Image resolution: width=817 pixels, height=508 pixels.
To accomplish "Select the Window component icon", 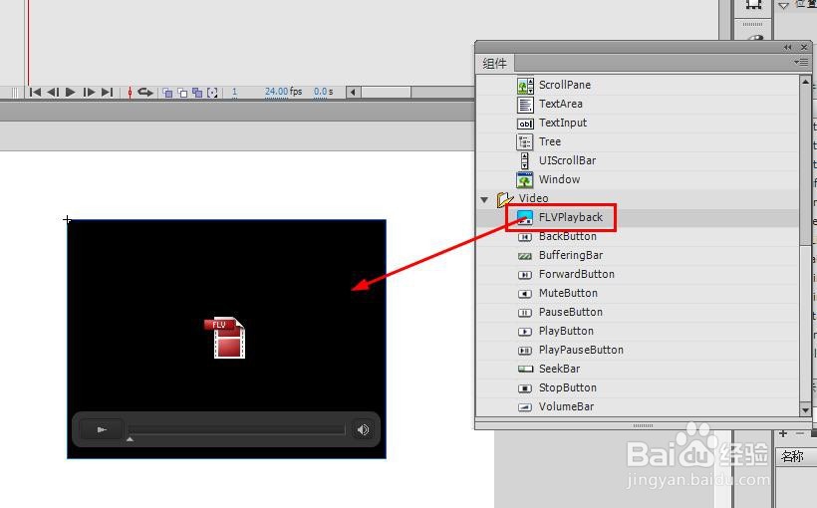I will coord(525,179).
